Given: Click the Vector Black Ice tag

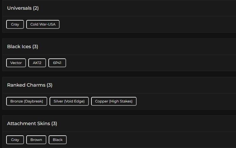Looking at the screenshot, I should pyautogui.click(x=16, y=63).
